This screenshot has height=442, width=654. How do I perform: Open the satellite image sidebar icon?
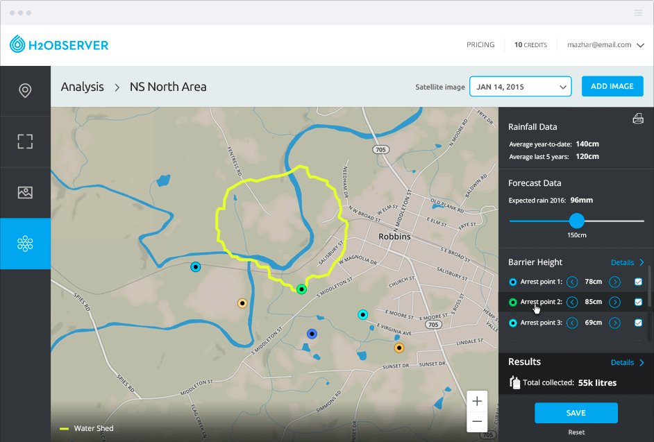coord(25,192)
